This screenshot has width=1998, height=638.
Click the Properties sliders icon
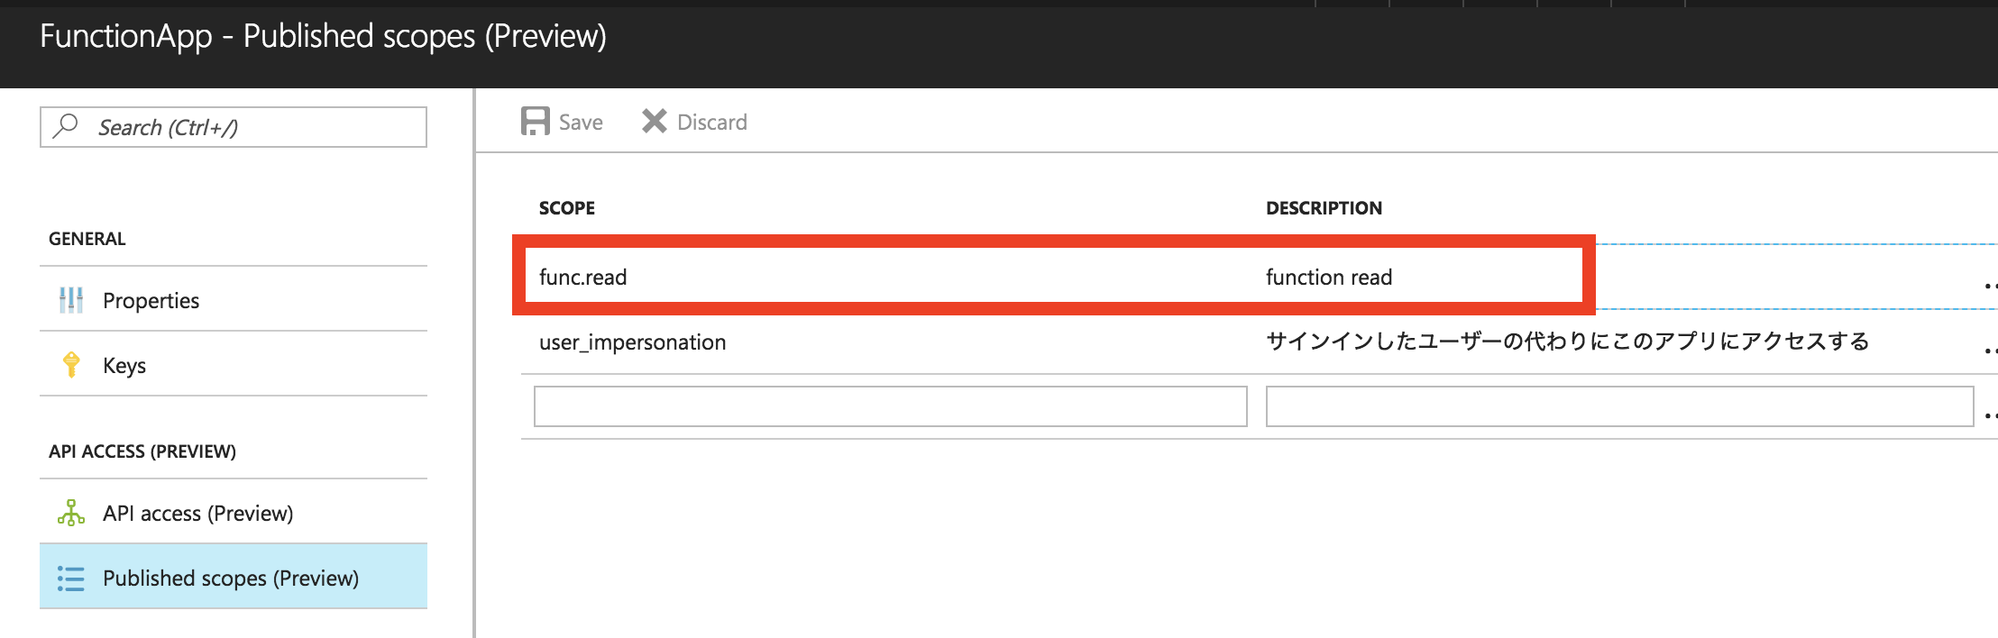[71, 299]
